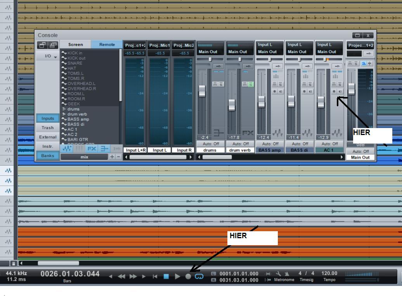This screenshot has height=296, width=402.
Task: Start playback with the Play button
Action: point(177,276)
